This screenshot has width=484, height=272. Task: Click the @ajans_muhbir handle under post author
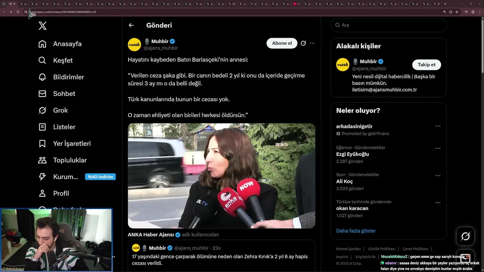pos(161,48)
